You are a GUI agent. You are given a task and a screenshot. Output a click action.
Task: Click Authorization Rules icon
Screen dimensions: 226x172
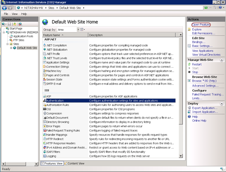coord(45,105)
